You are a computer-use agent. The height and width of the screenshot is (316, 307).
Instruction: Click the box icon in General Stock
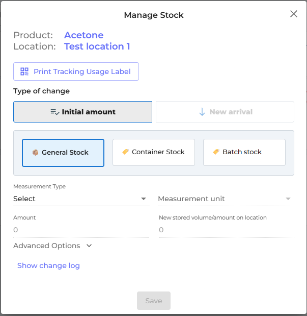(35, 152)
